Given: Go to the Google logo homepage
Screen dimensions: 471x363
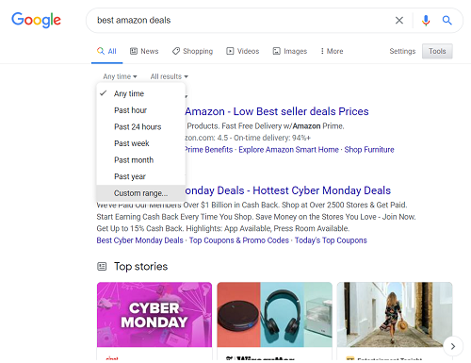Looking at the screenshot, I should [36, 20].
